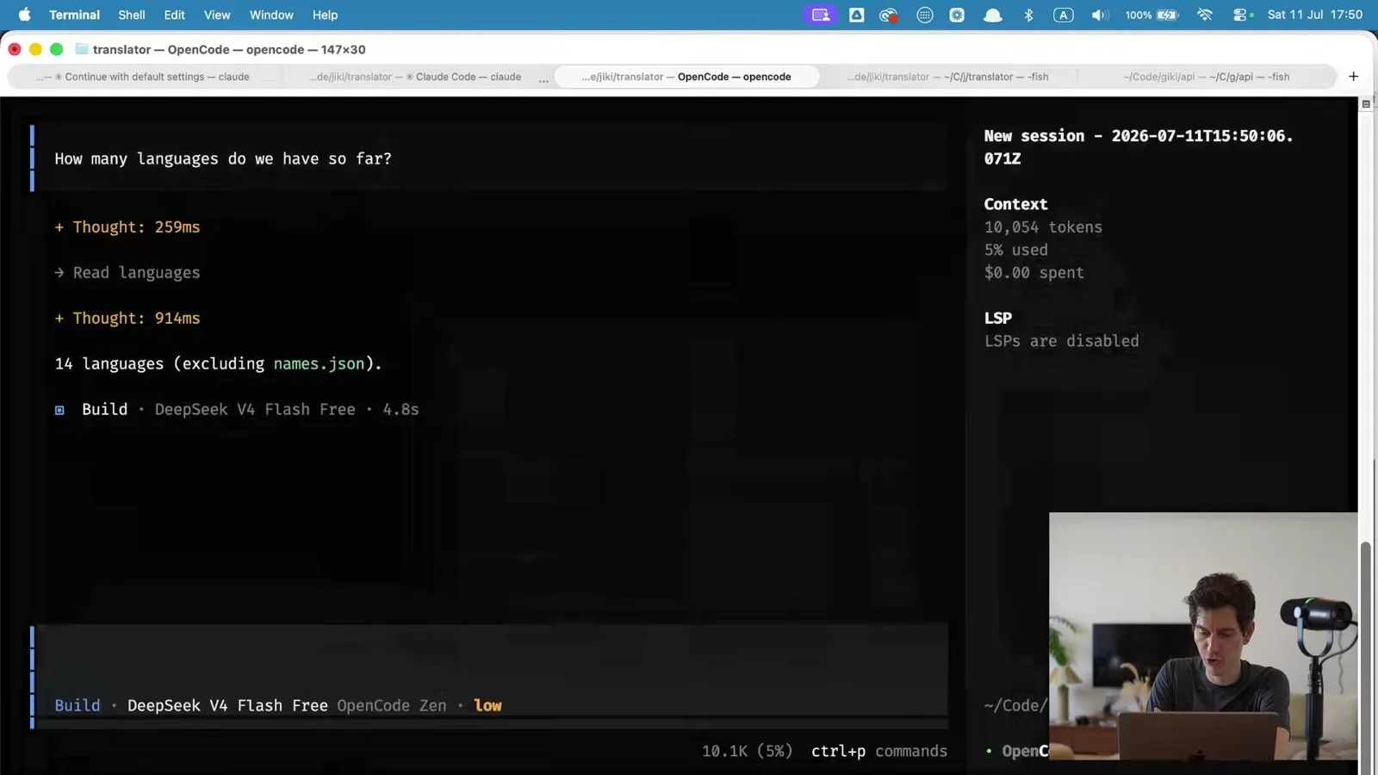Viewport: 1378px width, 775px height.
Task: Click the '$0.00 spent' text
Action: (1033, 273)
